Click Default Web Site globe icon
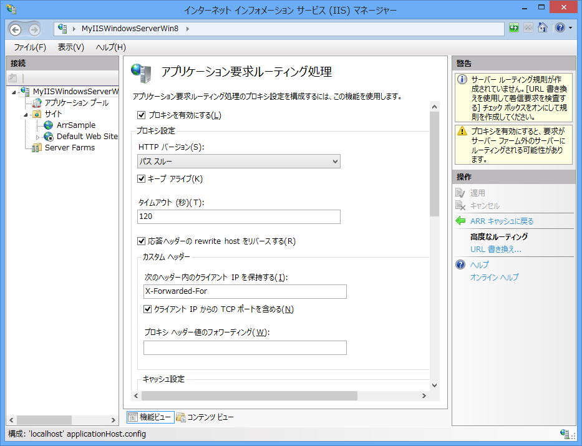 48,137
